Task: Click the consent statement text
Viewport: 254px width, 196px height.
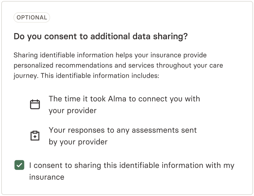Action: point(131,165)
